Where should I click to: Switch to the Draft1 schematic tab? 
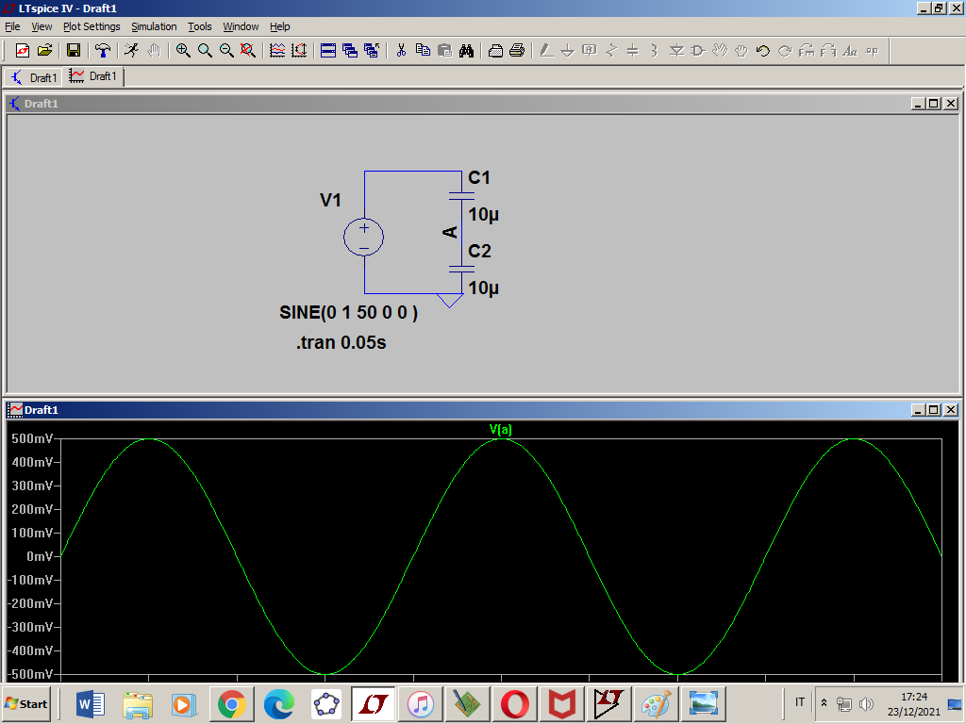click(x=34, y=77)
